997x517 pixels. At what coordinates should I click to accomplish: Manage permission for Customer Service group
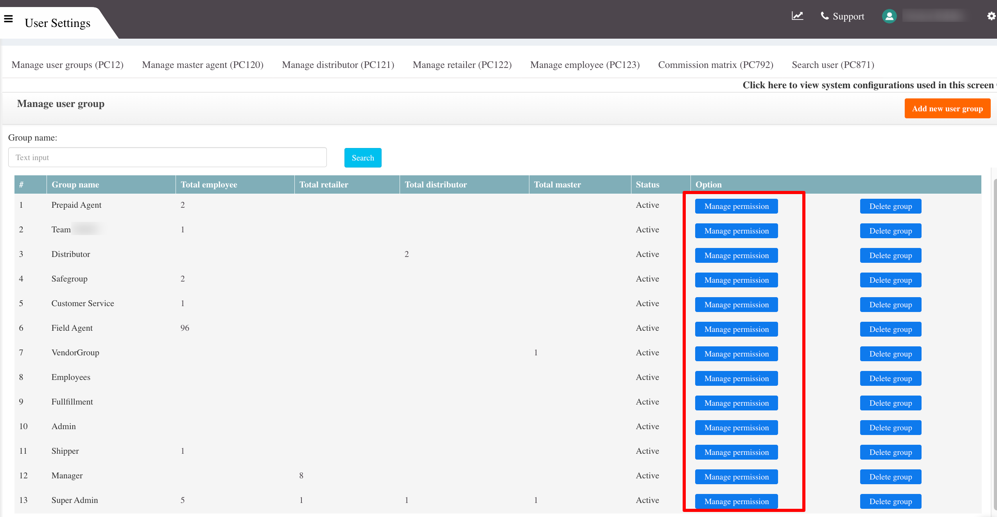(737, 305)
